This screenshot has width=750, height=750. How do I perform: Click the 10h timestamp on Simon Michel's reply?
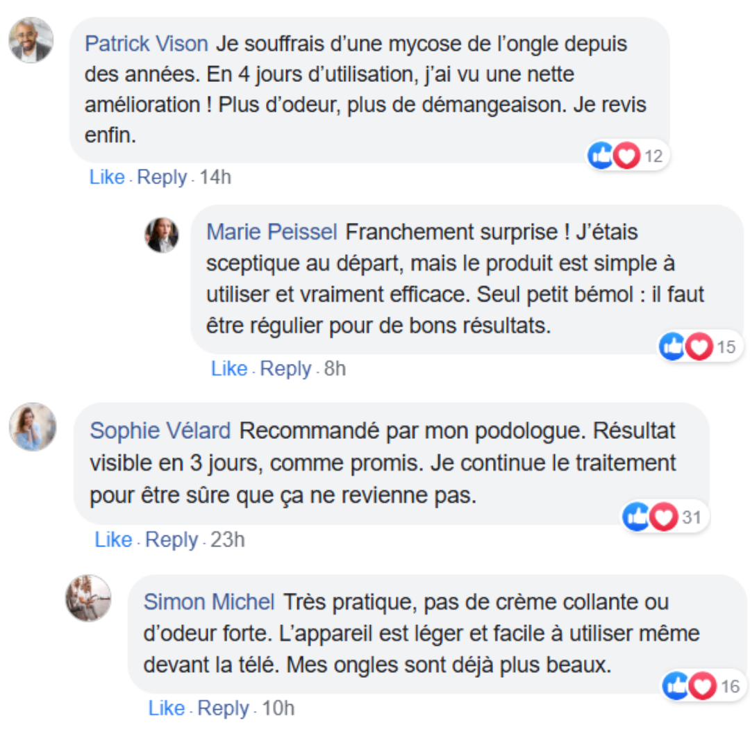point(278,708)
